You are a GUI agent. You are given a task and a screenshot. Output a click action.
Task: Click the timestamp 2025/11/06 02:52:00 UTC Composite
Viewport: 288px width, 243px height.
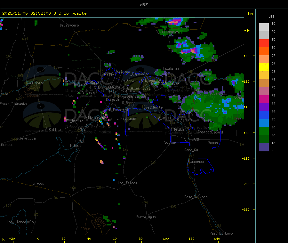click(x=44, y=13)
